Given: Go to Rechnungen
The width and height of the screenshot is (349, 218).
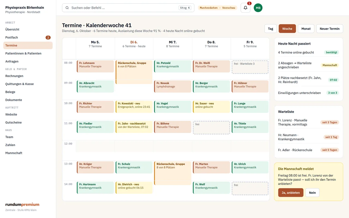Looking at the screenshot, I should pyautogui.click(x=28, y=76).
